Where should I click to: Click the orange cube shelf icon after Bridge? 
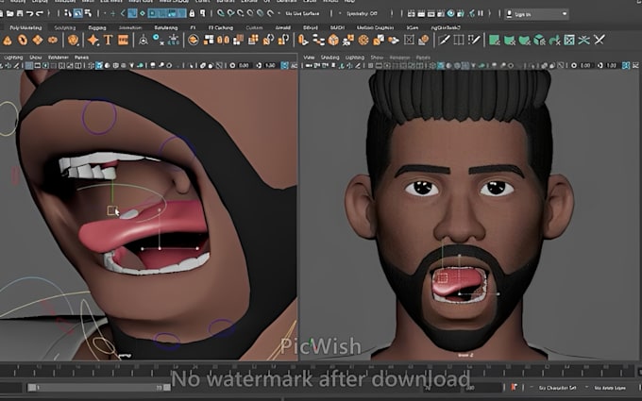point(333,40)
